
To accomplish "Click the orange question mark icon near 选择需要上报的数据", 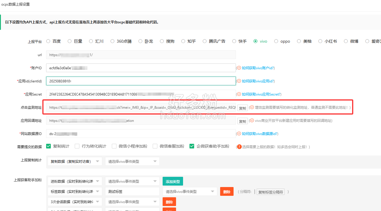I will [239, 147].
